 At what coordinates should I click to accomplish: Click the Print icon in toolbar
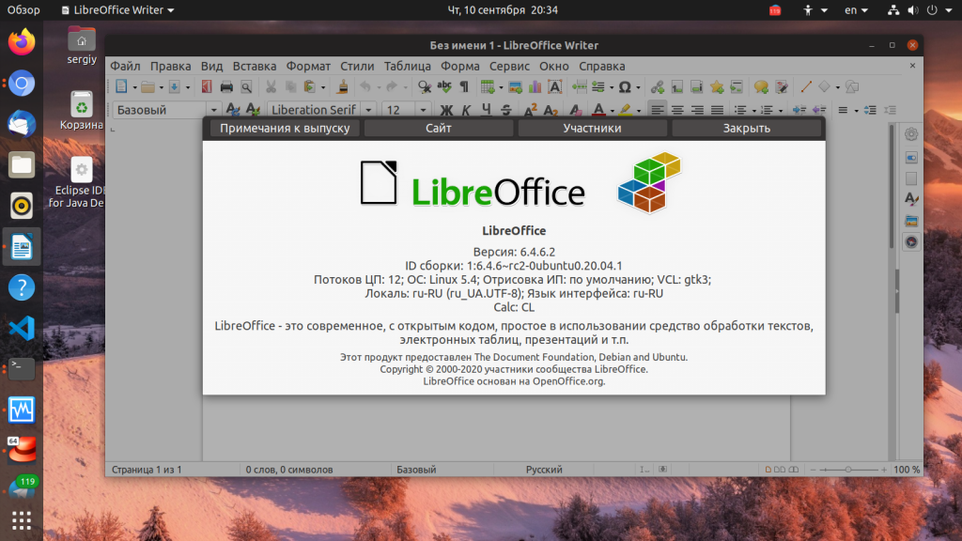(x=226, y=87)
